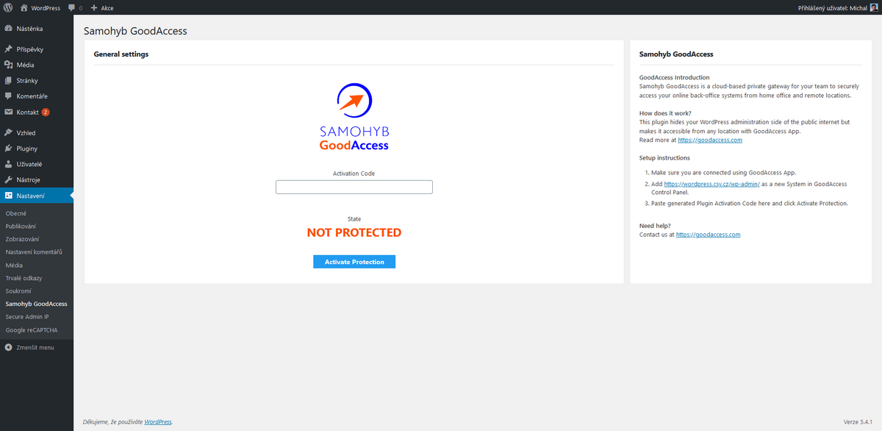Click the Nástěnka dashboard icon
Image resolution: width=882 pixels, height=431 pixels.
pos(8,29)
